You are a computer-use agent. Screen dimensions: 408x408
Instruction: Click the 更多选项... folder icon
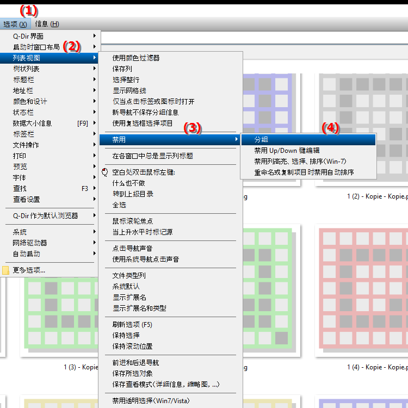pyautogui.click(x=6, y=270)
